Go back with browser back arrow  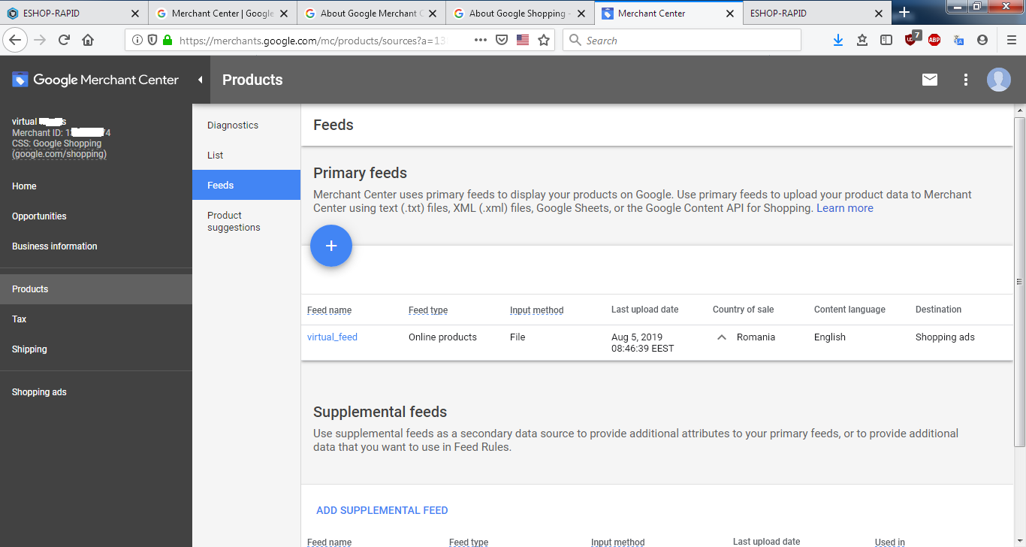pyautogui.click(x=16, y=40)
